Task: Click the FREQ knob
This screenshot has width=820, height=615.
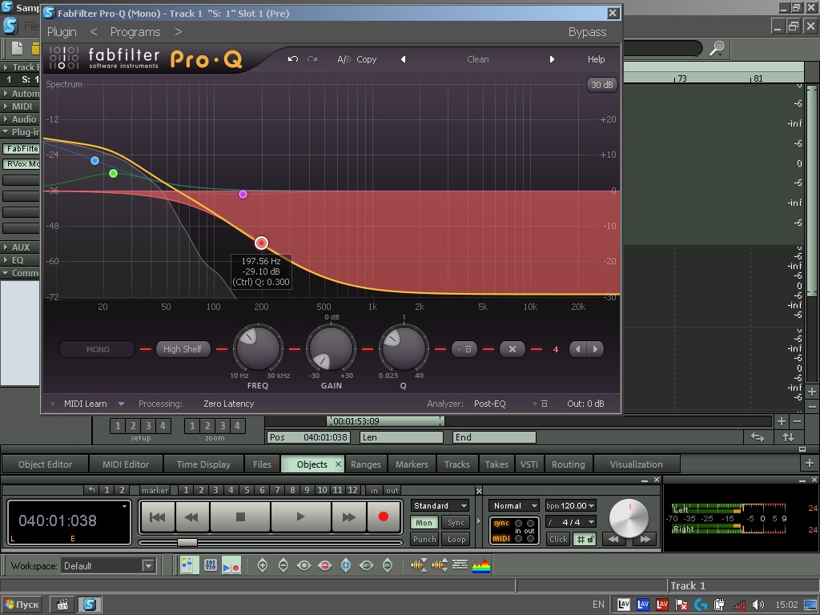Action: (257, 348)
